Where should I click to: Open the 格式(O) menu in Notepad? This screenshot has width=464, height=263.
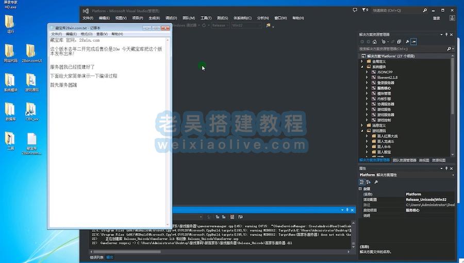(87, 34)
